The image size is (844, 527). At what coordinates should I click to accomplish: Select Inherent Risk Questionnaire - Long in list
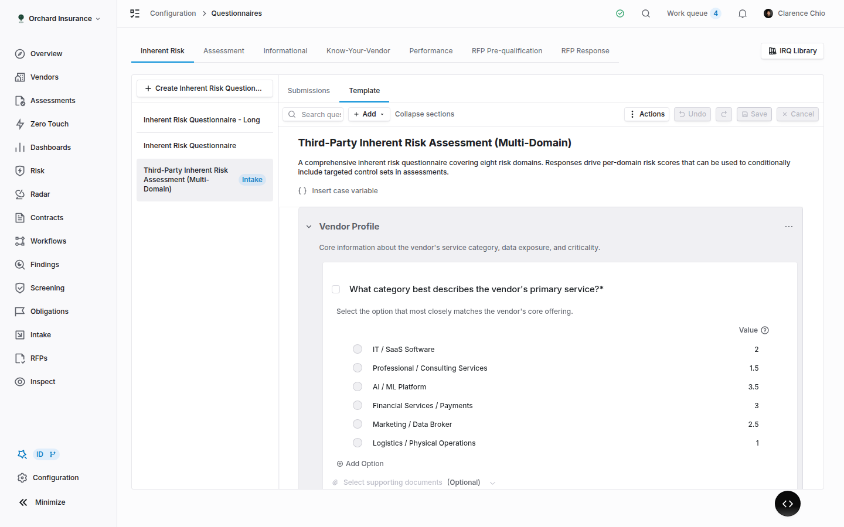point(205,120)
